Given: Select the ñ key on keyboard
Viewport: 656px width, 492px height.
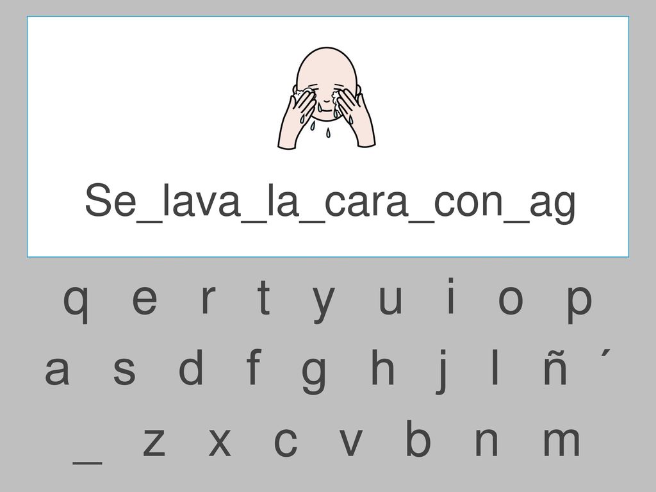Looking at the screenshot, I should pyautogui.click(x=555, y=367).
